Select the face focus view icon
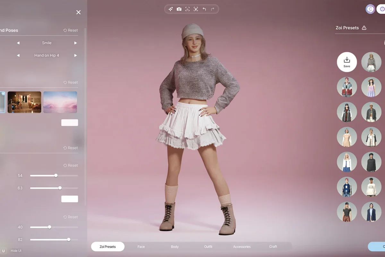Image resolution: width=385 pixels, height=257 pixels. coord(187,9)
